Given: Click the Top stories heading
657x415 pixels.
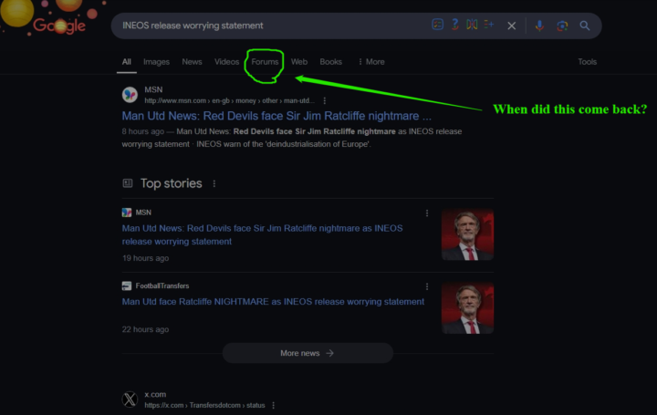Looking at the screenshot, I should (171, 183).
